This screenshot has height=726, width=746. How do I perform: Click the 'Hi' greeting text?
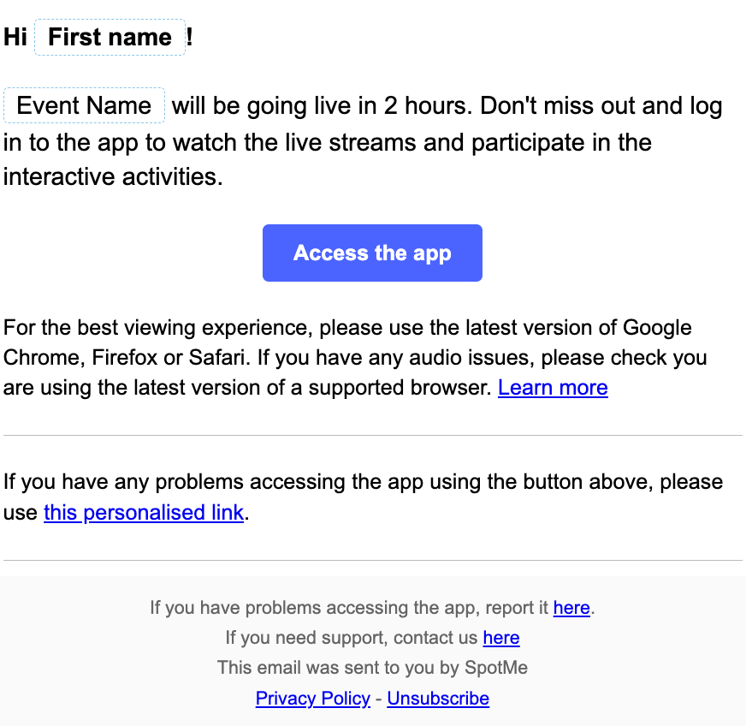[15, 37]
